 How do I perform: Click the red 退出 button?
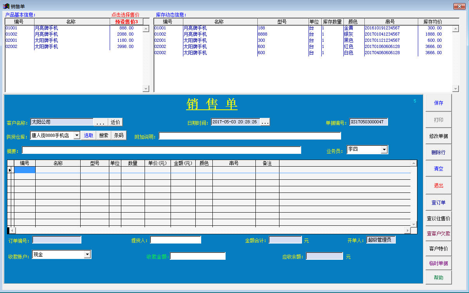coord(438,186)
